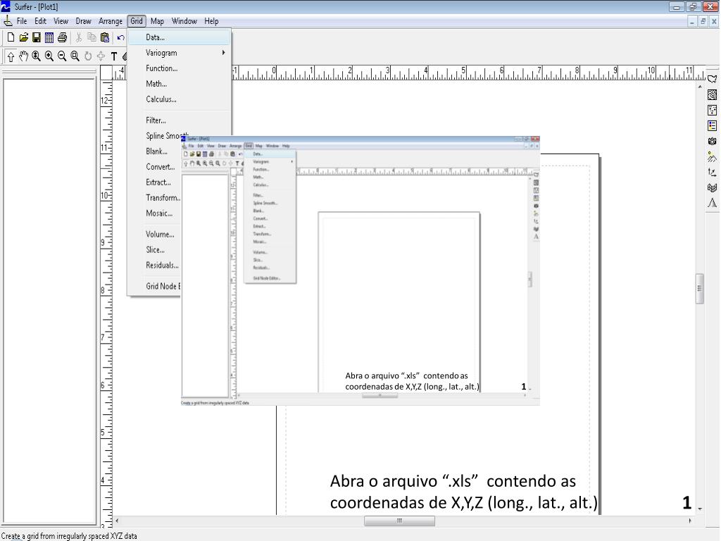The image size is (721, 541).
Task: Click the status text 'Create a grid from irregularly spaced XYZ data'
Action: point(70,536)
